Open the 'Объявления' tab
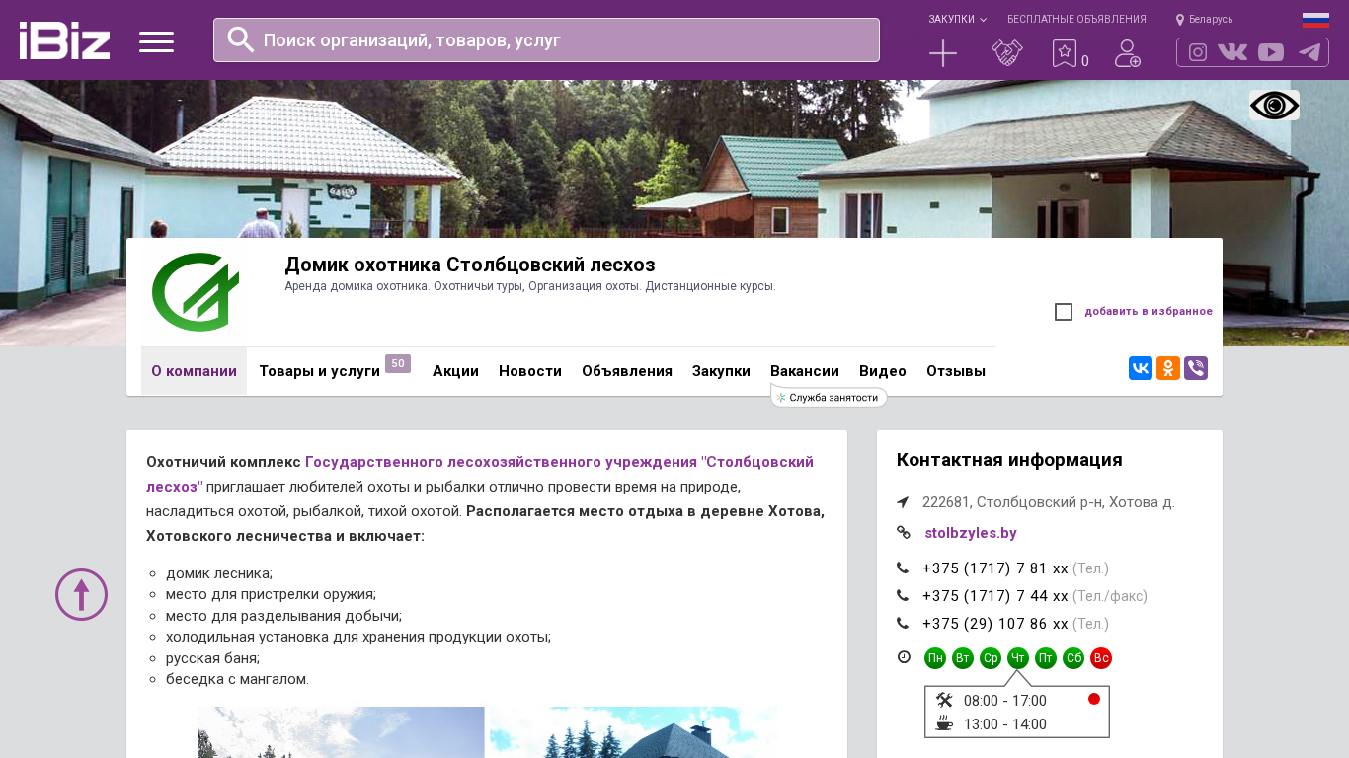The height and width of the screenshot is (758, 1349). (627, 371)
